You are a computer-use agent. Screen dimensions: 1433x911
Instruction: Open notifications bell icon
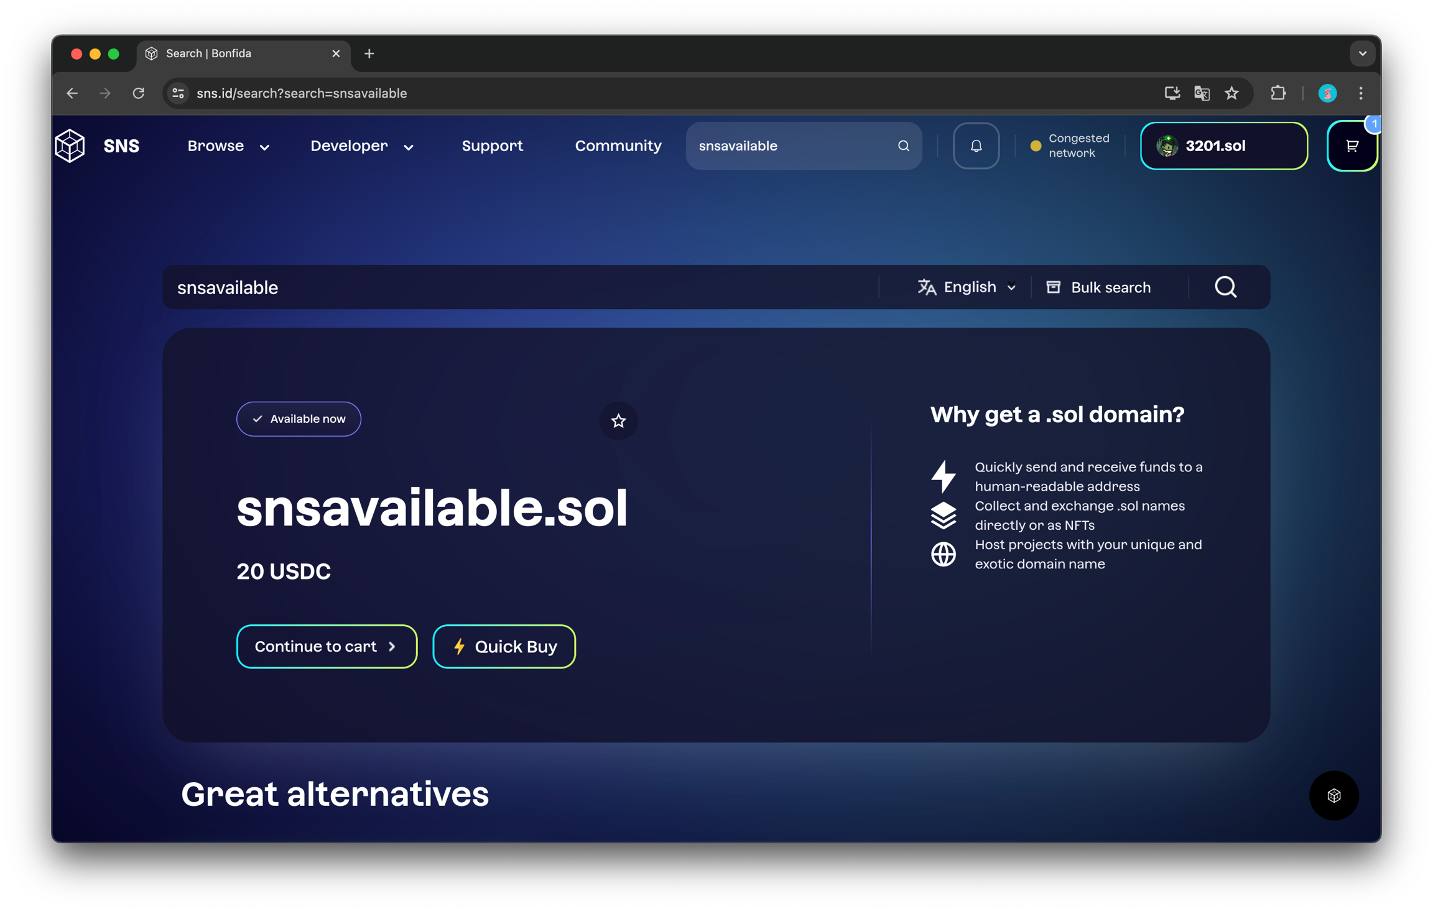976,146
